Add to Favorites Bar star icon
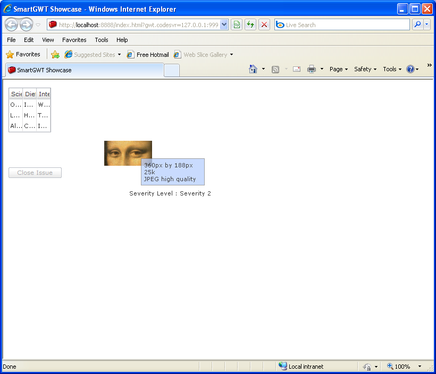Image resolution: width=436 pixels, height=374 pixels. [x=55, y=55]
